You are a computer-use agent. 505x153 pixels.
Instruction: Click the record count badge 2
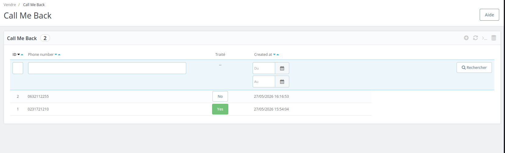(x=45, y=38)
